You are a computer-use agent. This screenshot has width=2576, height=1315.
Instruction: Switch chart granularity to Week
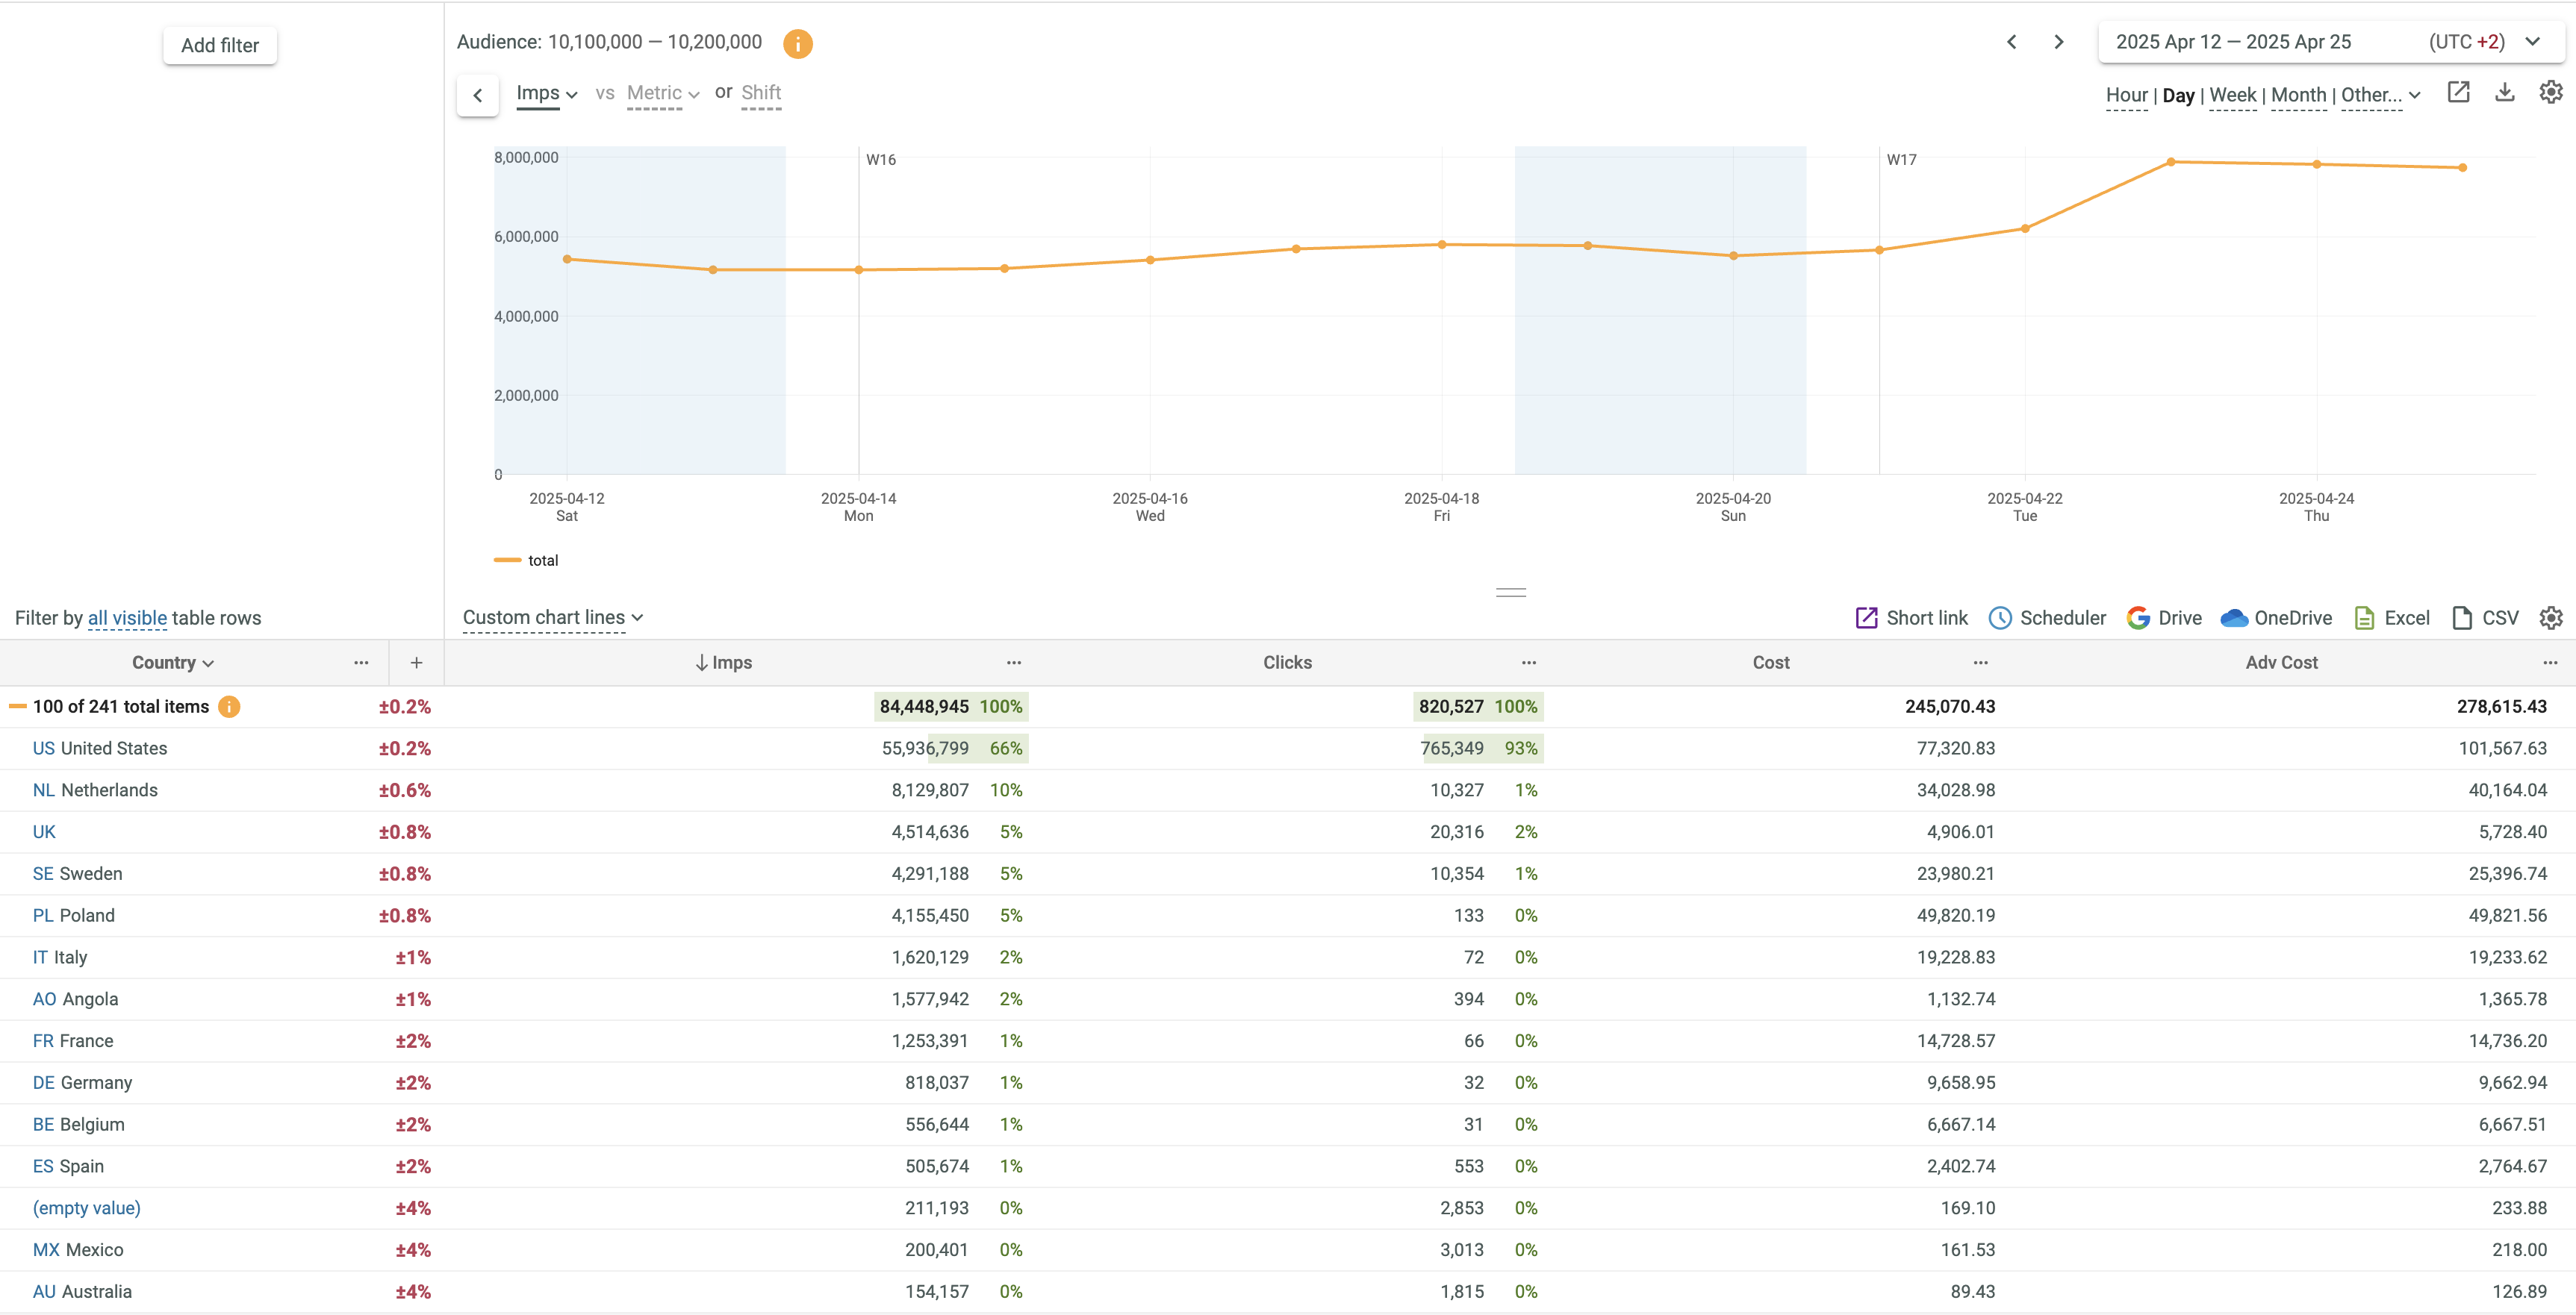pyautogui.click(x=2232, y=96)
